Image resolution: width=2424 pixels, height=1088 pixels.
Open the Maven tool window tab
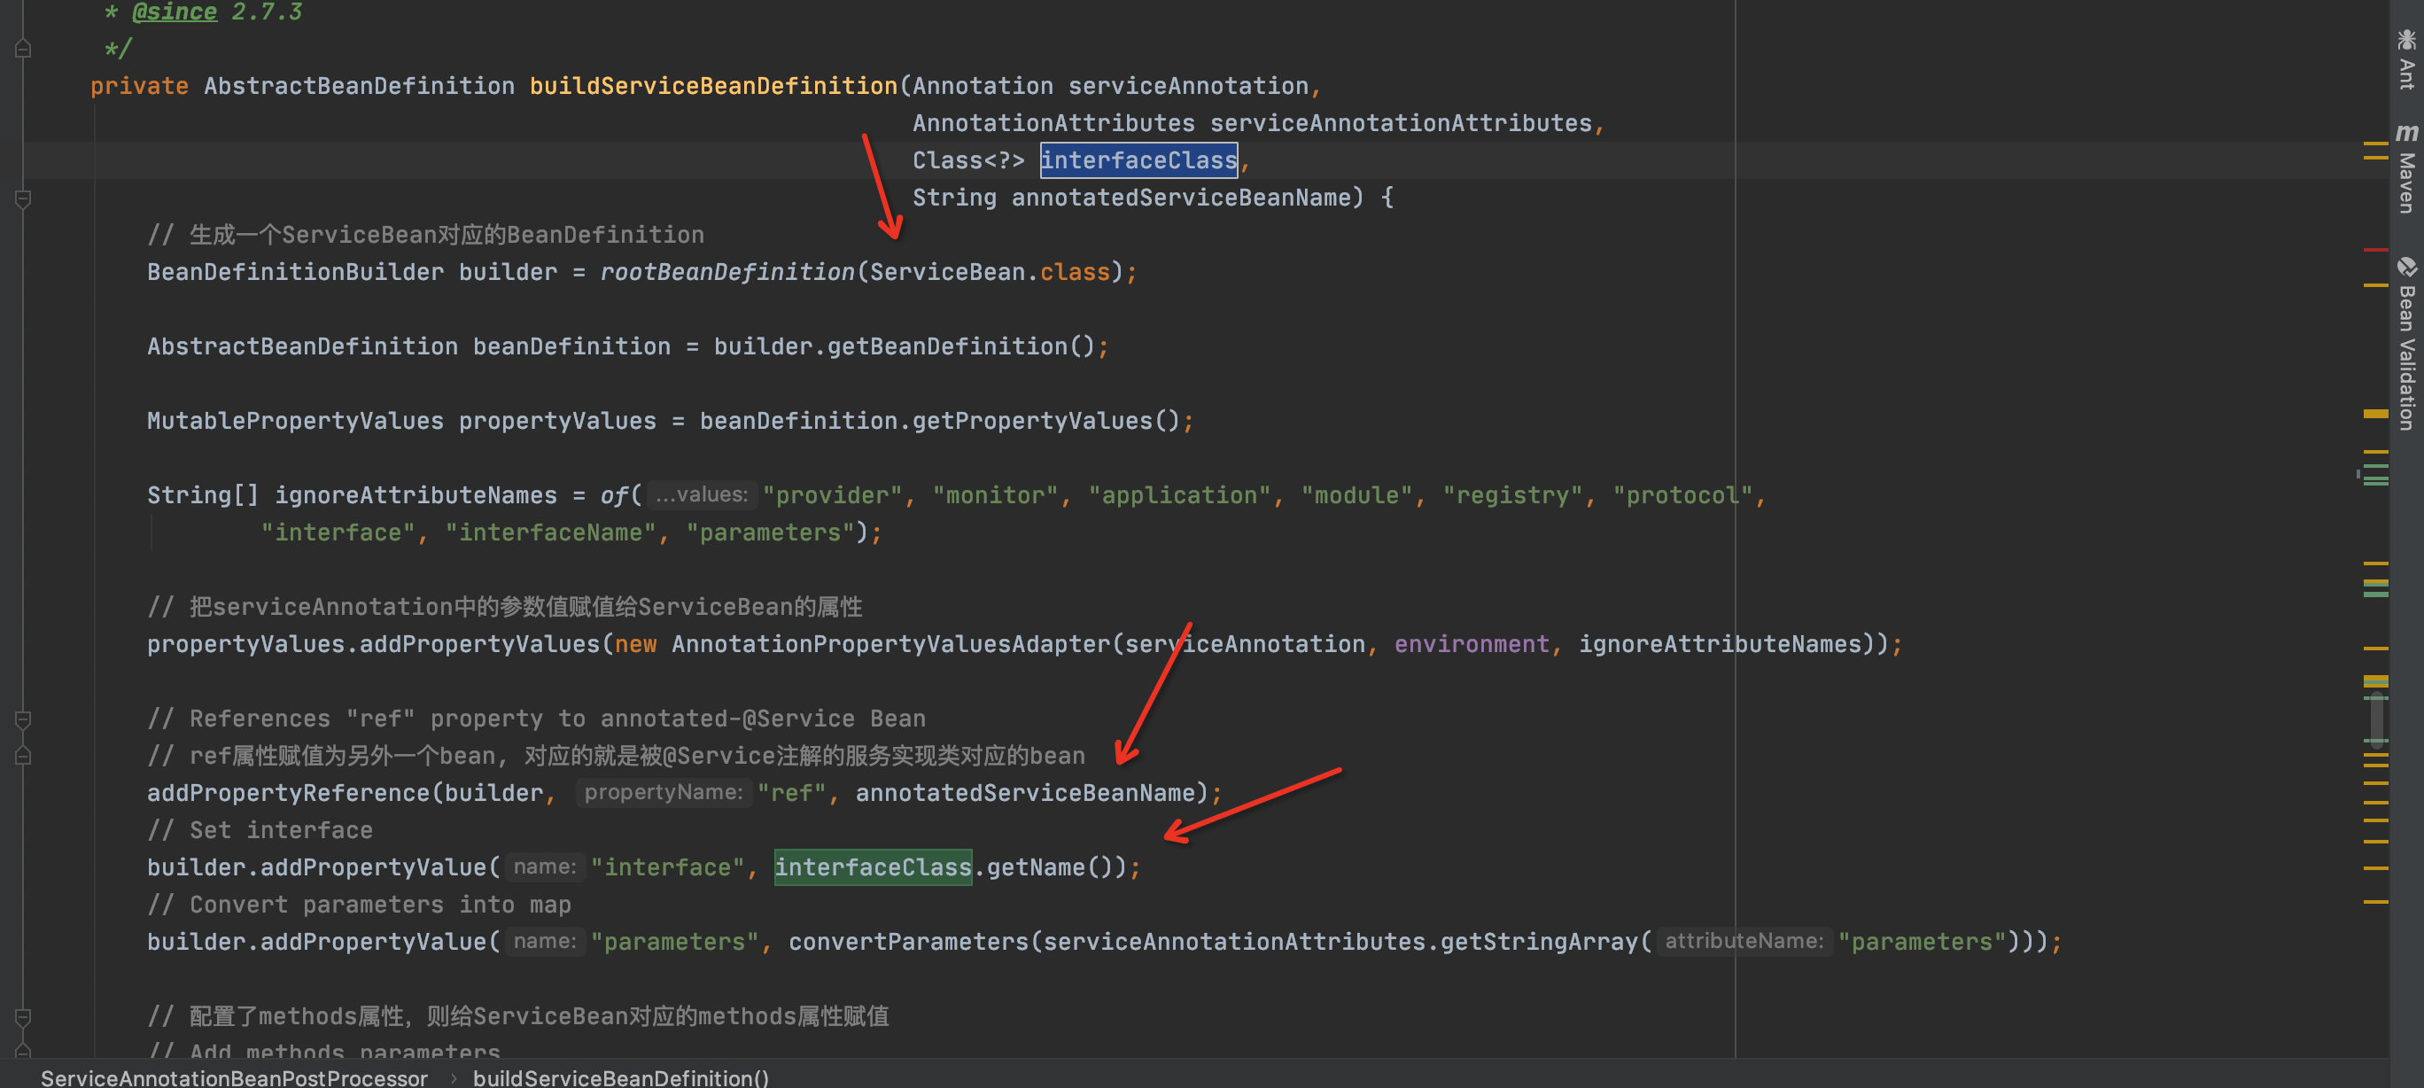pyautogui.click(x=2406, y=167)
